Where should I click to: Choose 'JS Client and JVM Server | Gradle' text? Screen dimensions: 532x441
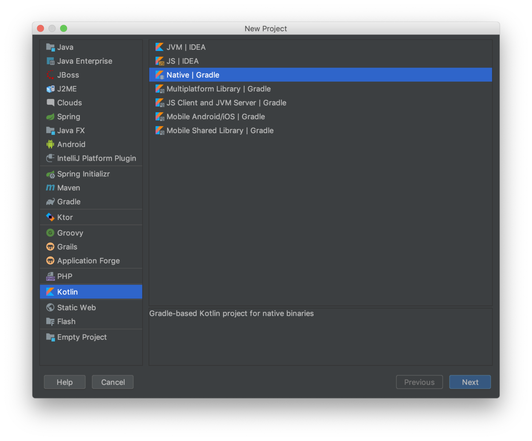pos(227,102)
